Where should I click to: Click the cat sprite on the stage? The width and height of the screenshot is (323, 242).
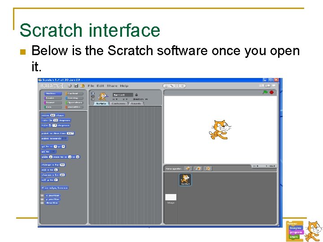[220, 130]
